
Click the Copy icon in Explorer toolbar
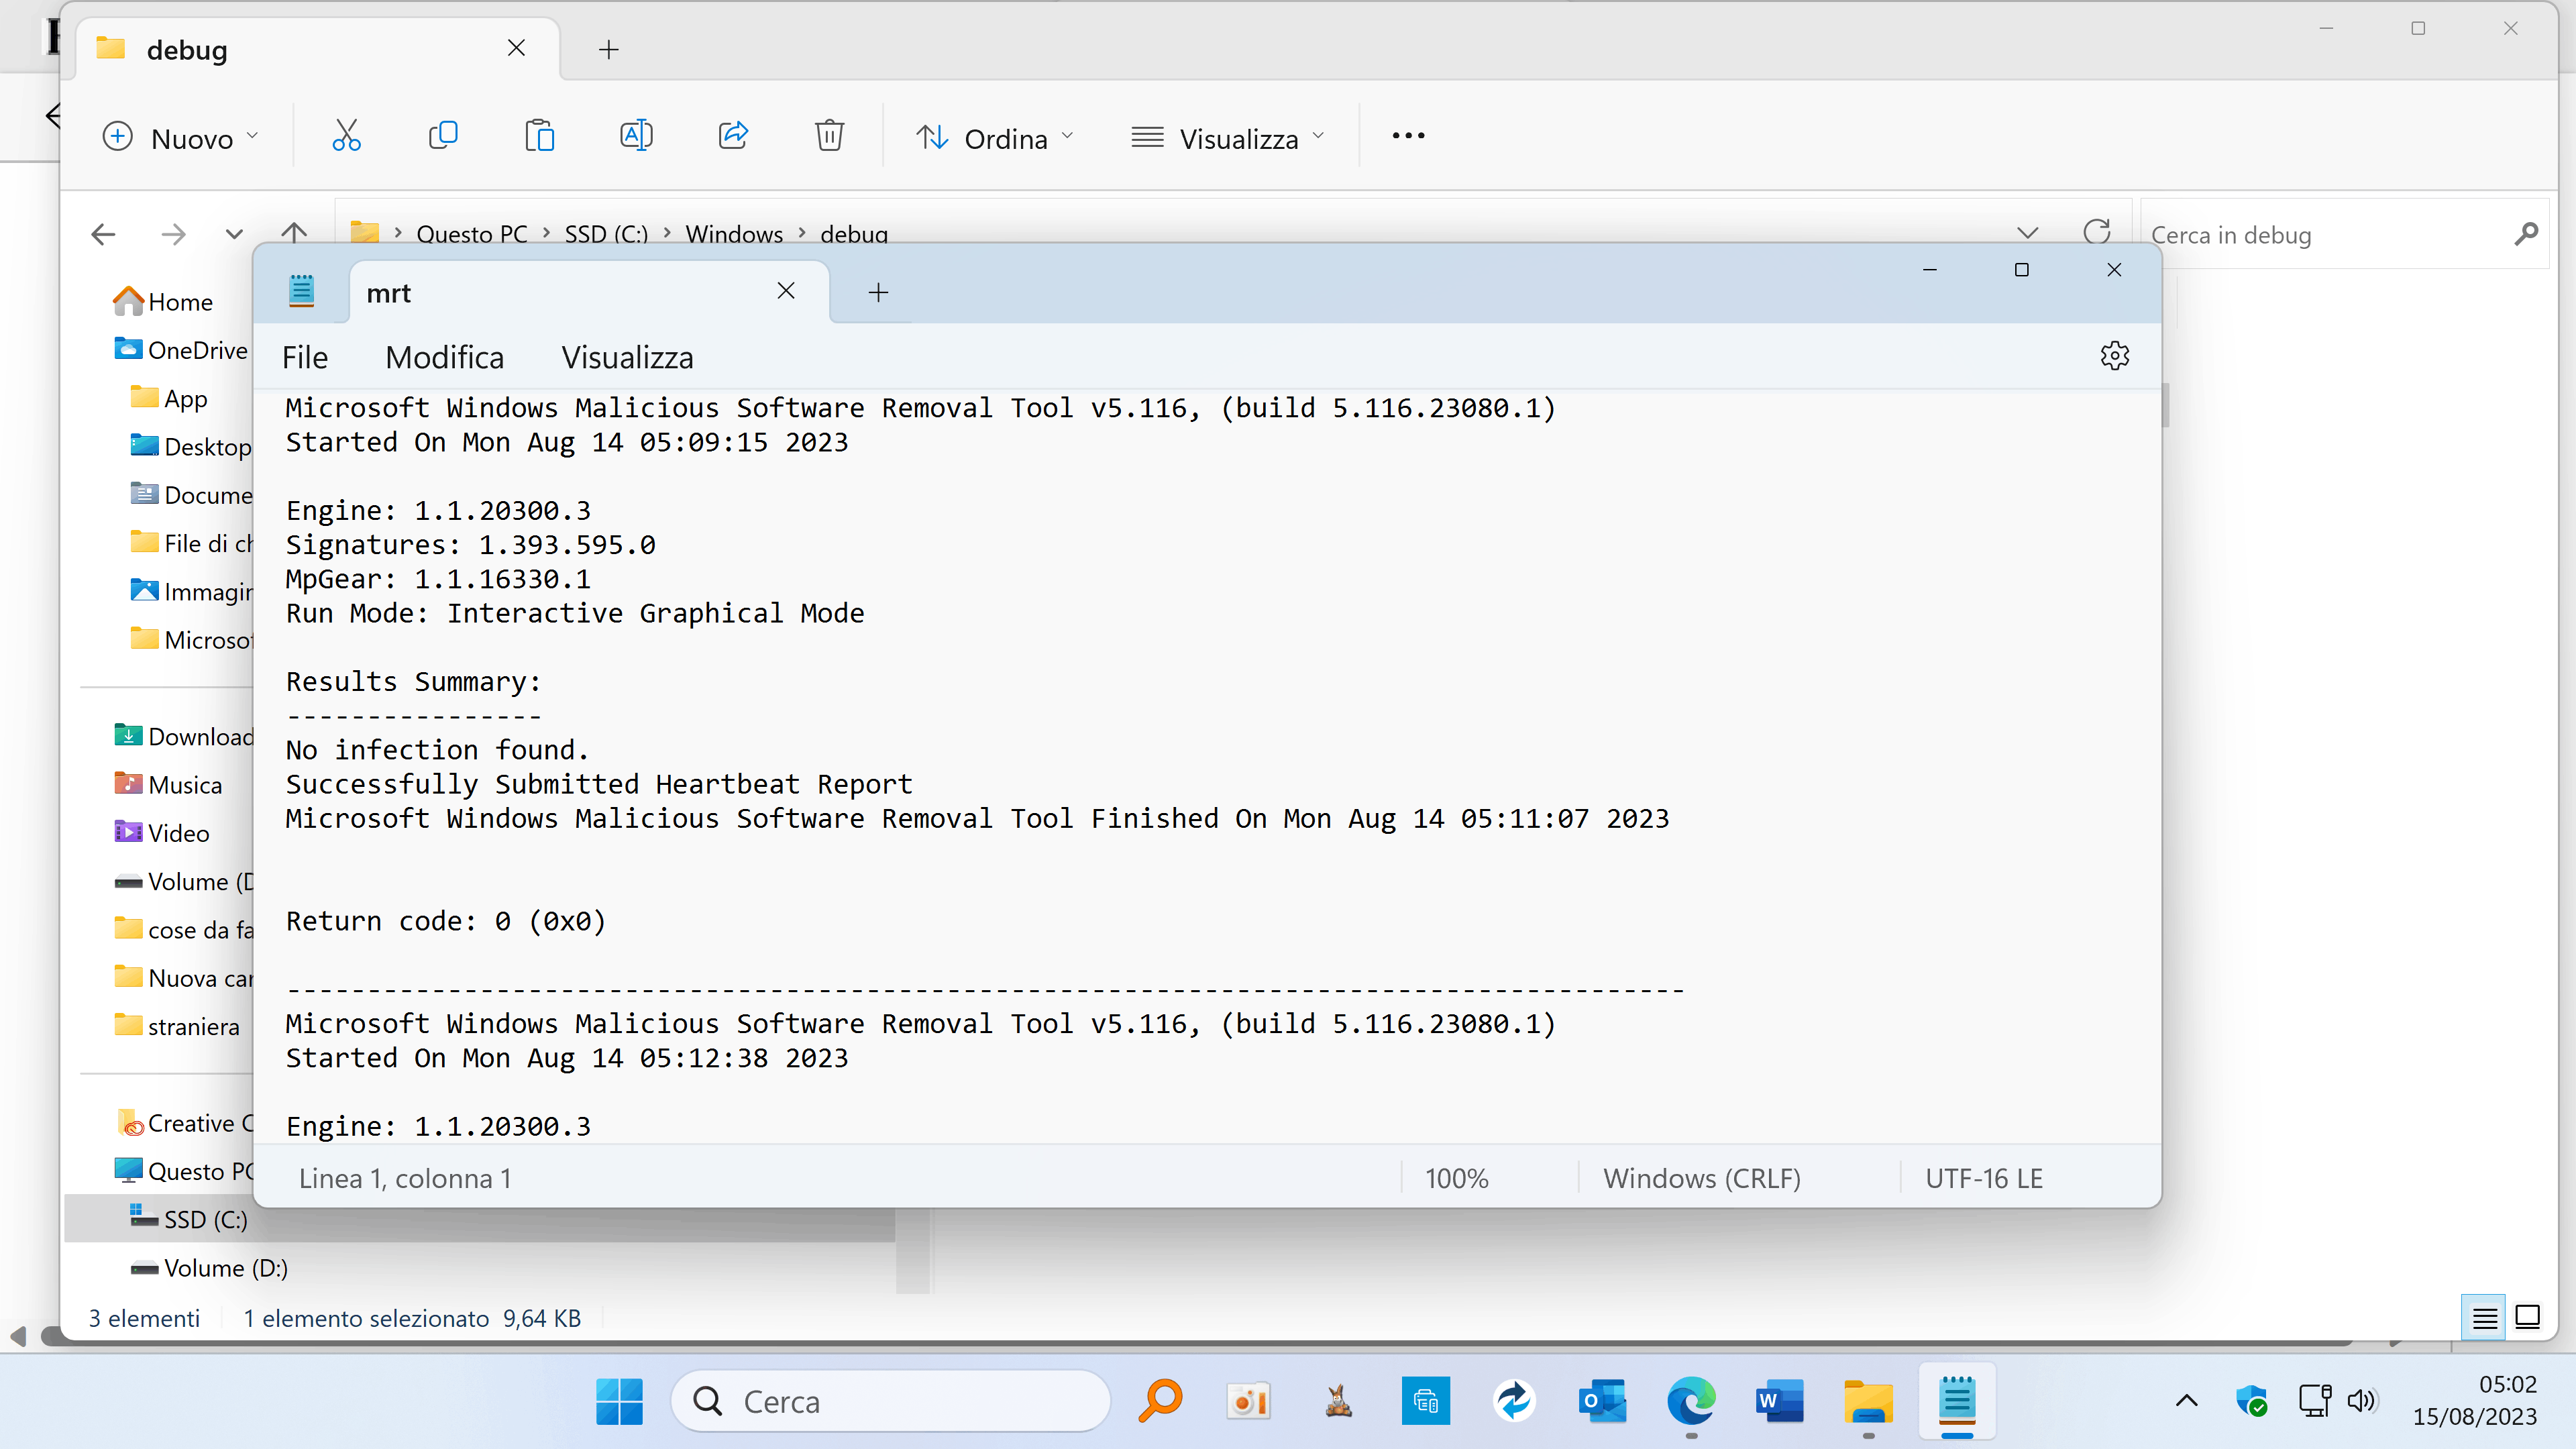[x=443, y=136]
